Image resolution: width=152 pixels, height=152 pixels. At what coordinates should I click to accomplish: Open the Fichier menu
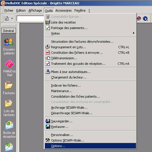(9, 10)
